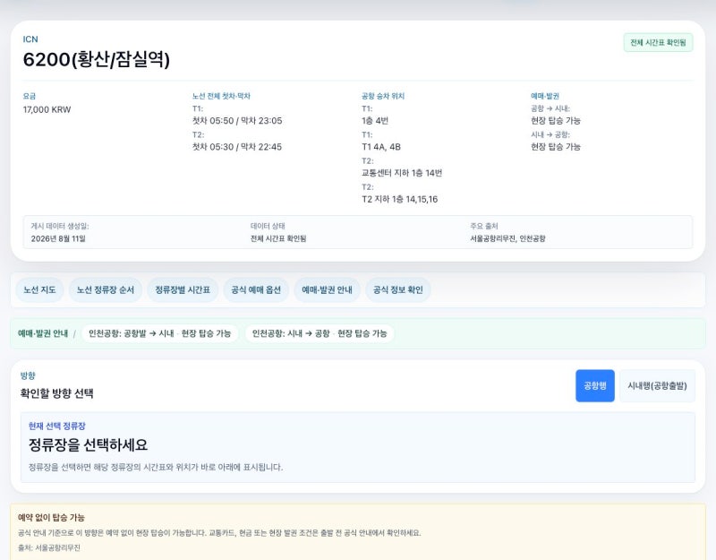This screenshot has width=716, height=560.
Task: Click the 현재 선택 정류장 label
Action: click(57, 426)
